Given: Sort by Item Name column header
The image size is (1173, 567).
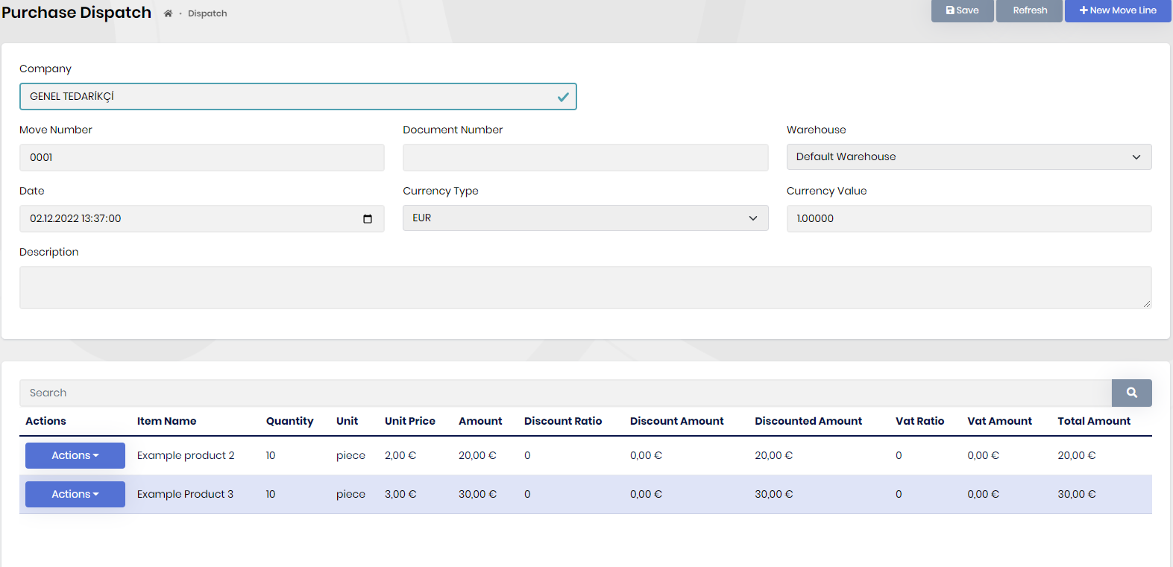Looking at the screenshot, I should click(x=167, y=421).
